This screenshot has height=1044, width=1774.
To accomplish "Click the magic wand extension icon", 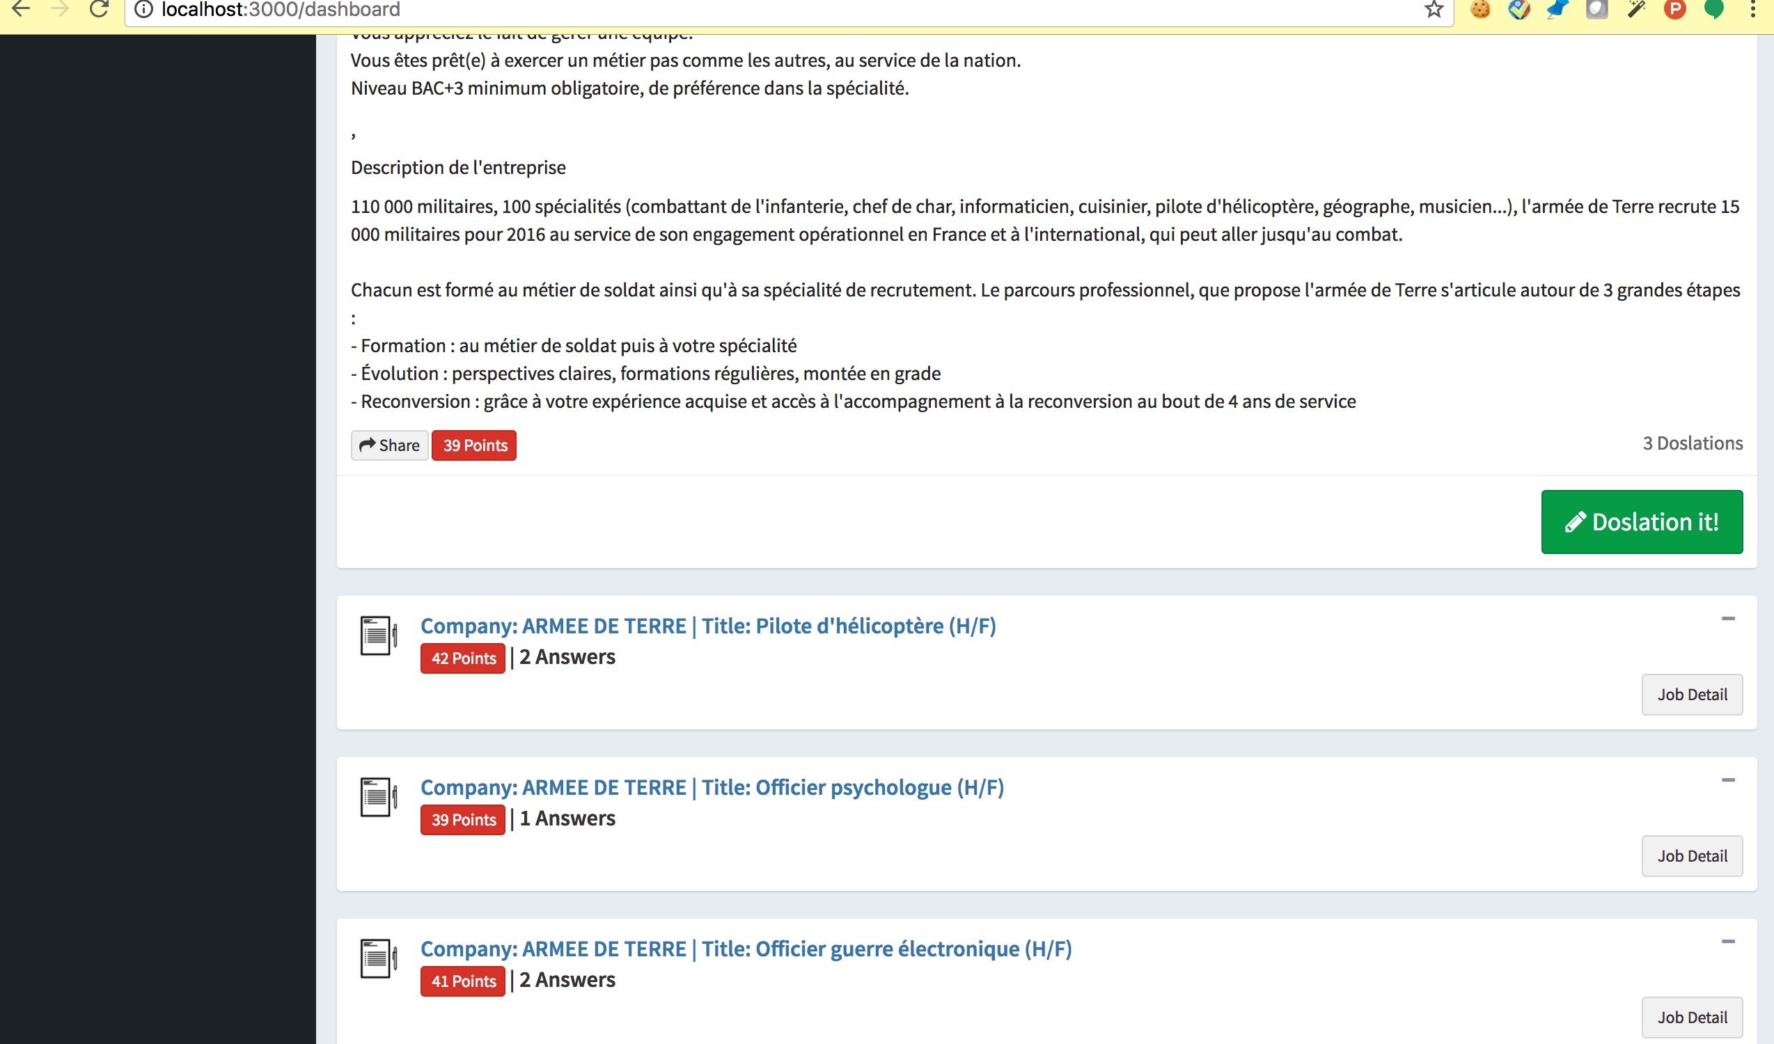I will point(1636,9).
